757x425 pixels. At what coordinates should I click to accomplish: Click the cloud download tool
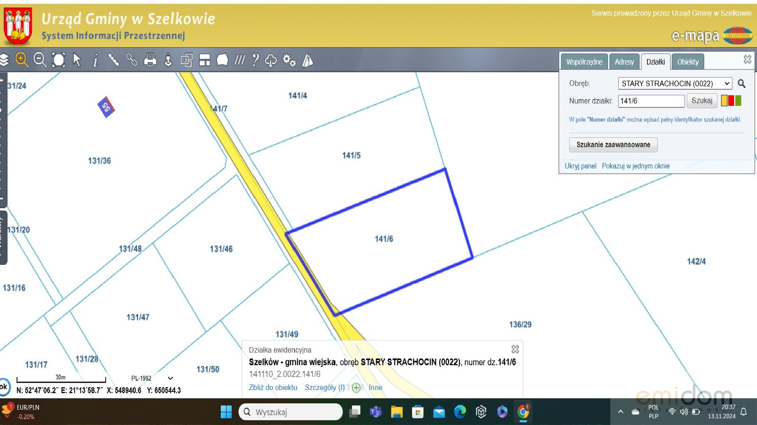[x=271, y=60]
